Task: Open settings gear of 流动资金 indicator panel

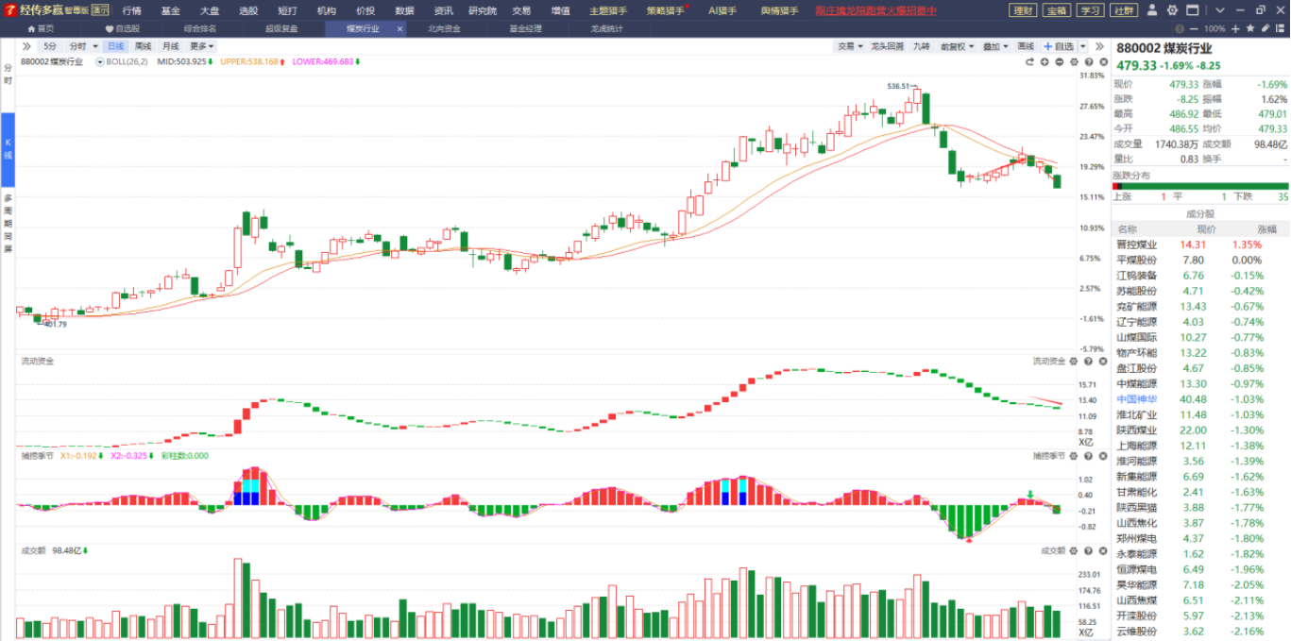Action: click(x=1074, y=362)
